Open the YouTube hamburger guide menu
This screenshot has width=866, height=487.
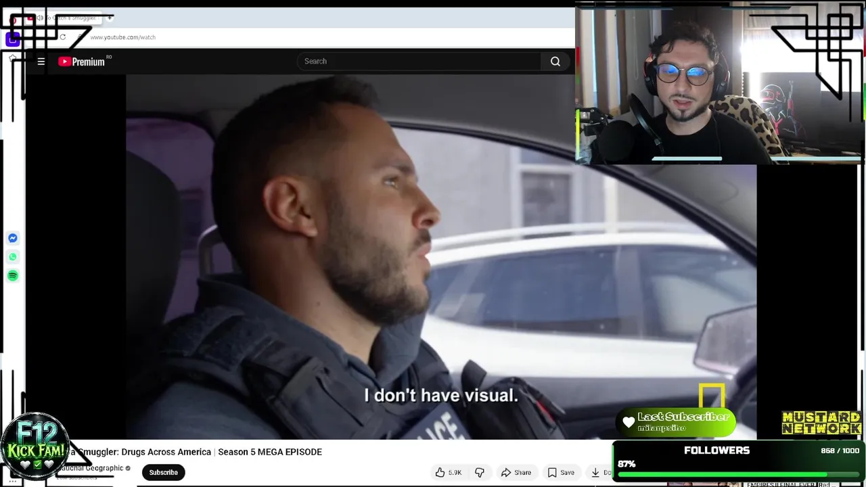[x=41, y=62]
